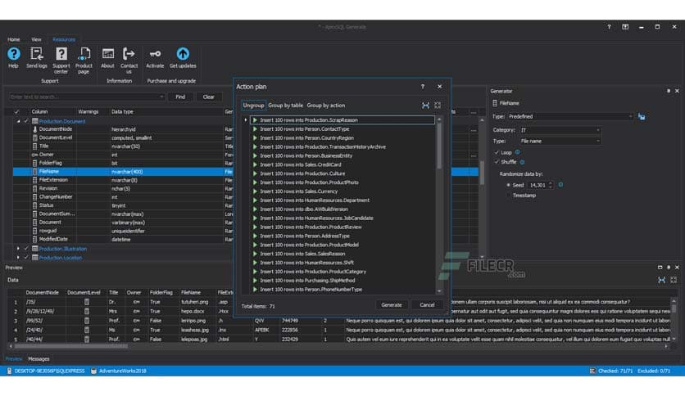Click the Cancel button in Action plan
Viewport: 685px width, 396px height.
click(427, 305)
